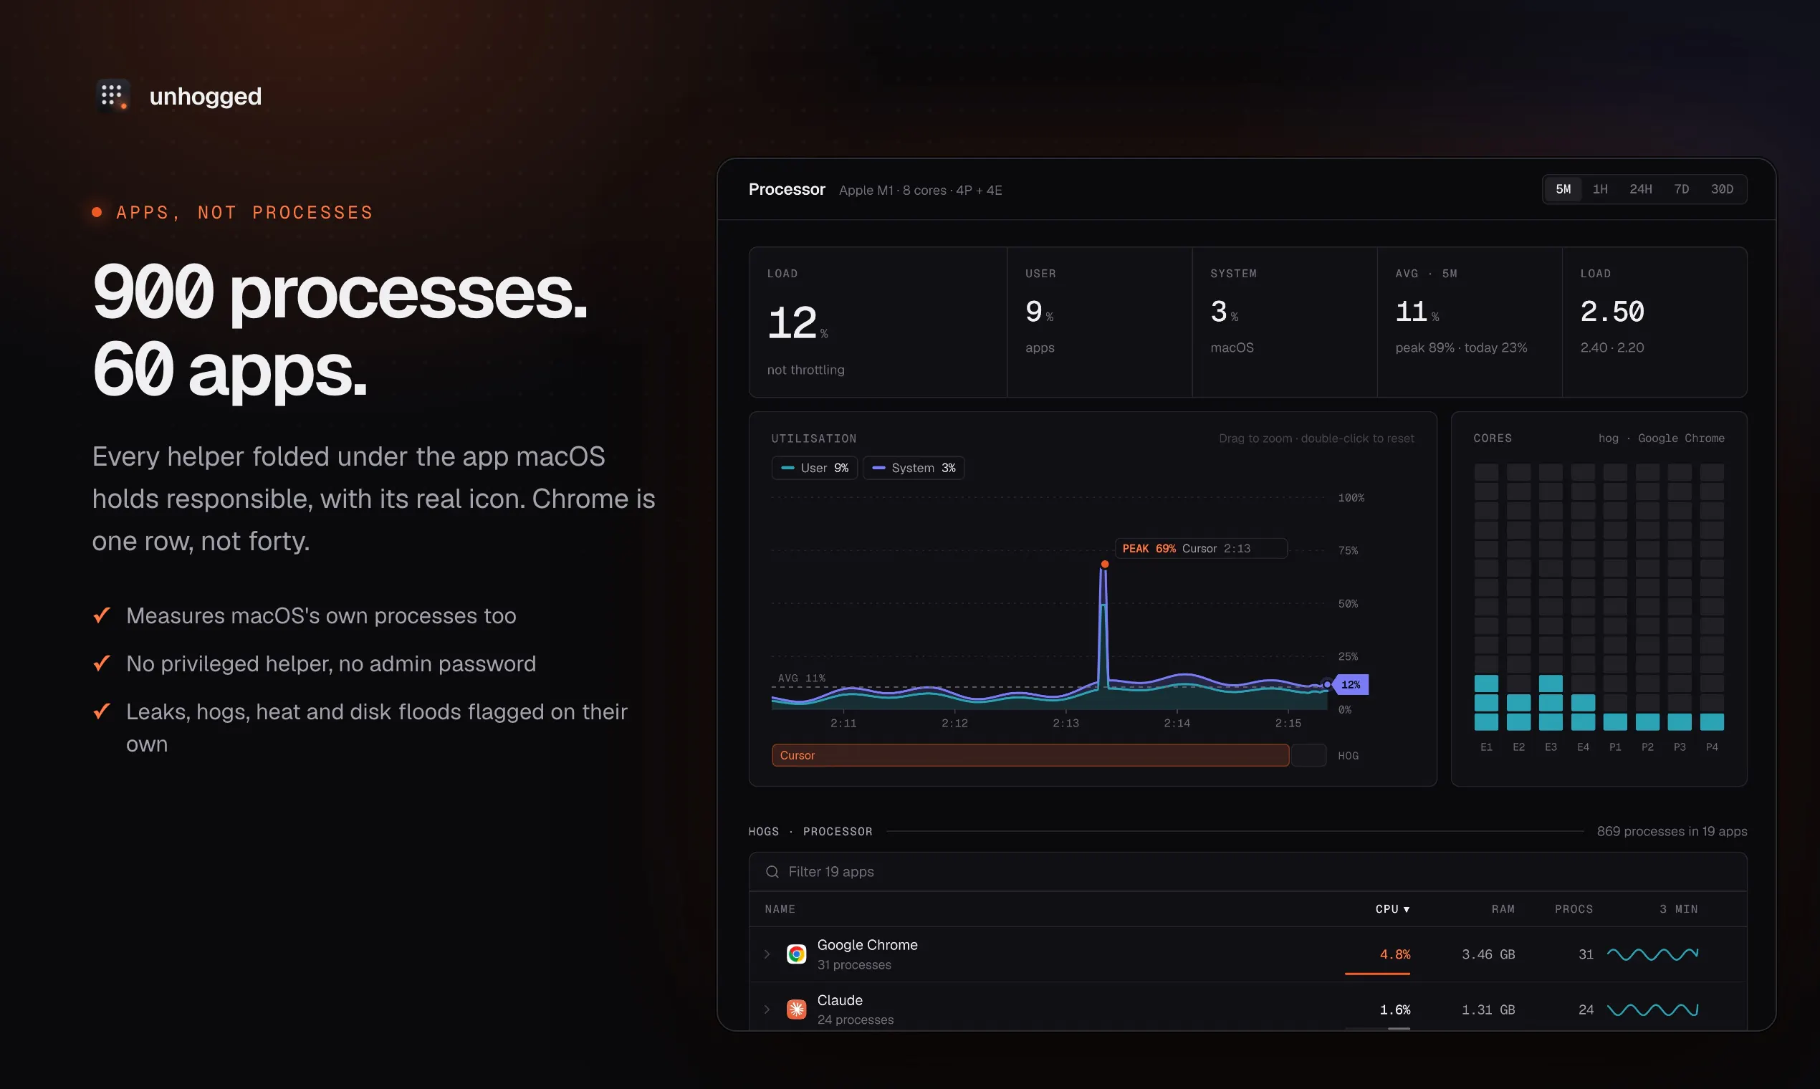Image resolution: width=1820 pixels, height=1089 pixels.
Task: Click the E3 core bar column
Action: 1550,597
